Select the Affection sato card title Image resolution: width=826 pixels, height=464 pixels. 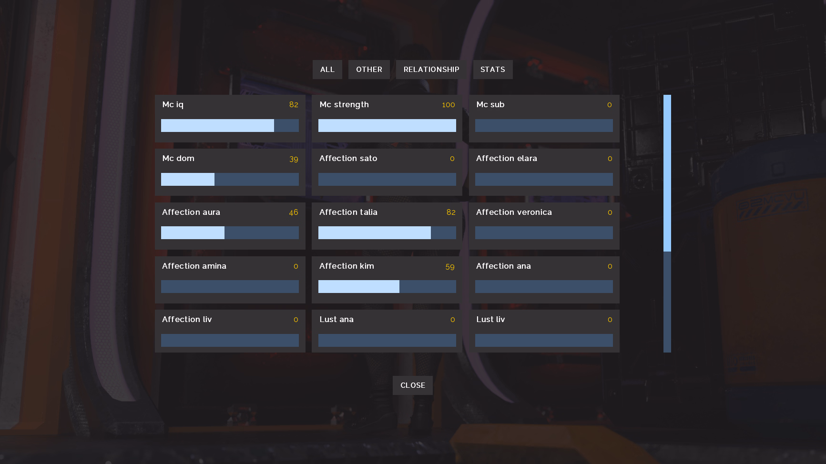[348, 159]
